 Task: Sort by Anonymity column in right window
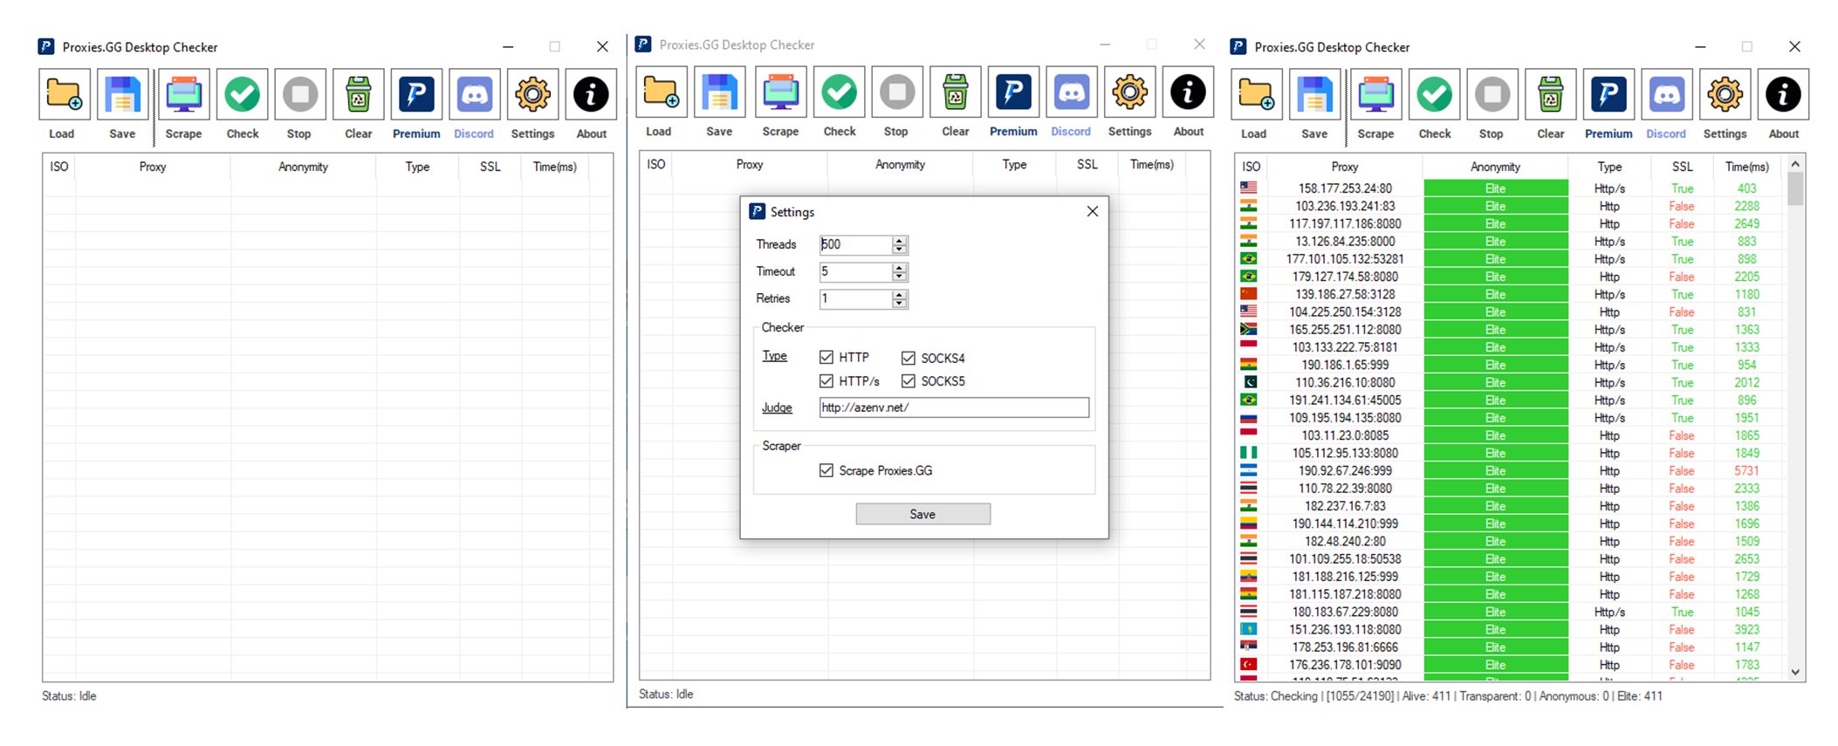click(x=1495, y=167)
